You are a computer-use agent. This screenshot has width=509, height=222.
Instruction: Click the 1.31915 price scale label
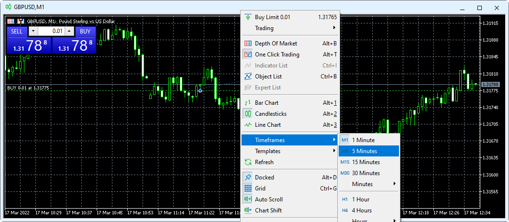tap(490, 23)
